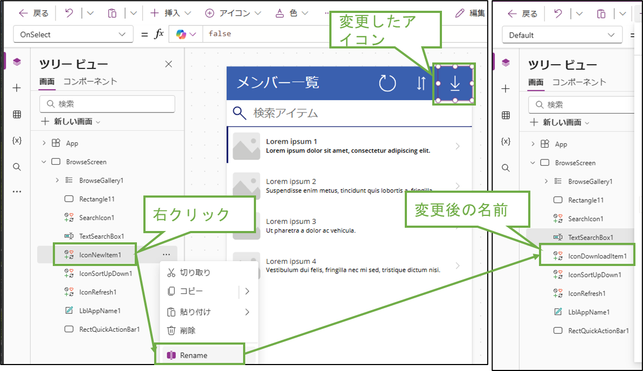Expand BrowseGallery1 in right tree

pyautogui.click(x=546, y=181)
